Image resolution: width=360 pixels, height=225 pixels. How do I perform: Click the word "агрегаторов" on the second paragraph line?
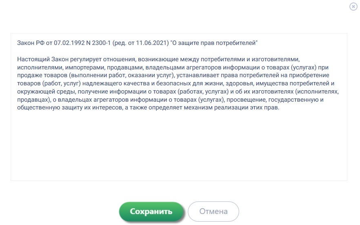[204, 67]
